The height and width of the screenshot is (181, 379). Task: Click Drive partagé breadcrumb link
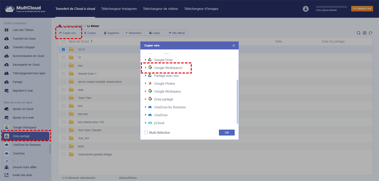tap(74, 26)
